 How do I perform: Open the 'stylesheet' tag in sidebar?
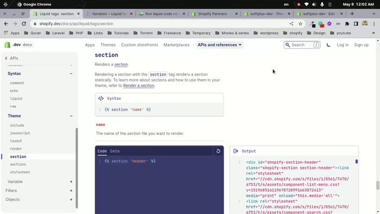[20, 172]
